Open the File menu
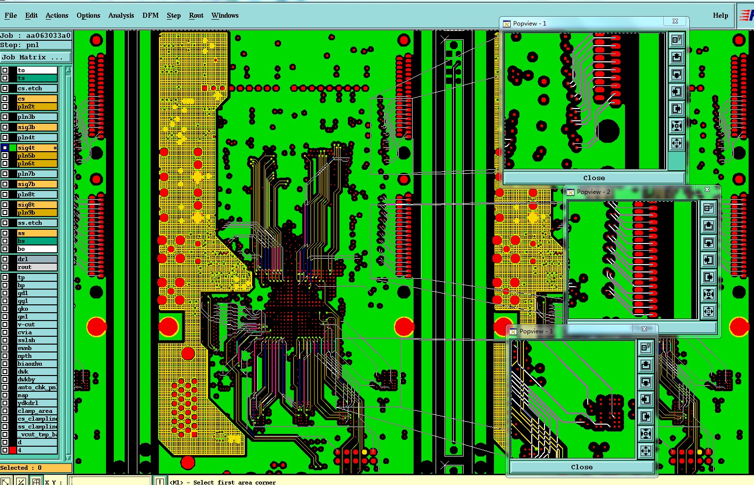 (x=11, y=15)
